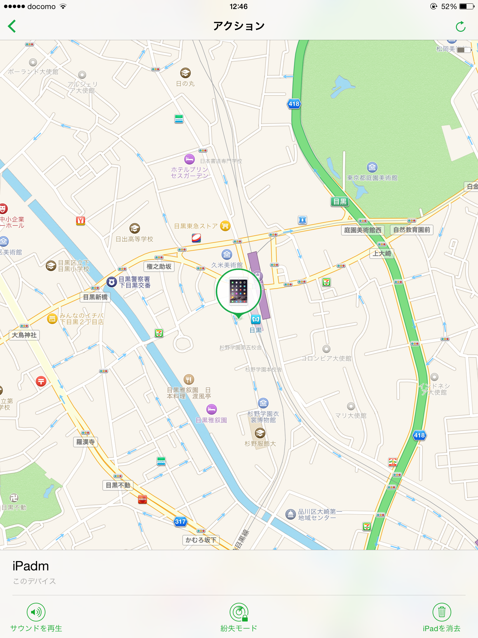The height and width of the screenshot is (638, 478).
Task: Tap the ENEOS gas station icon
Action: click(143, 499)
